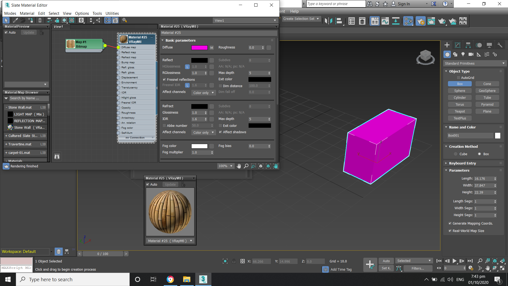Click Sign In button
Viewport: 508px width, 286px height.
(x=401, y=4)
